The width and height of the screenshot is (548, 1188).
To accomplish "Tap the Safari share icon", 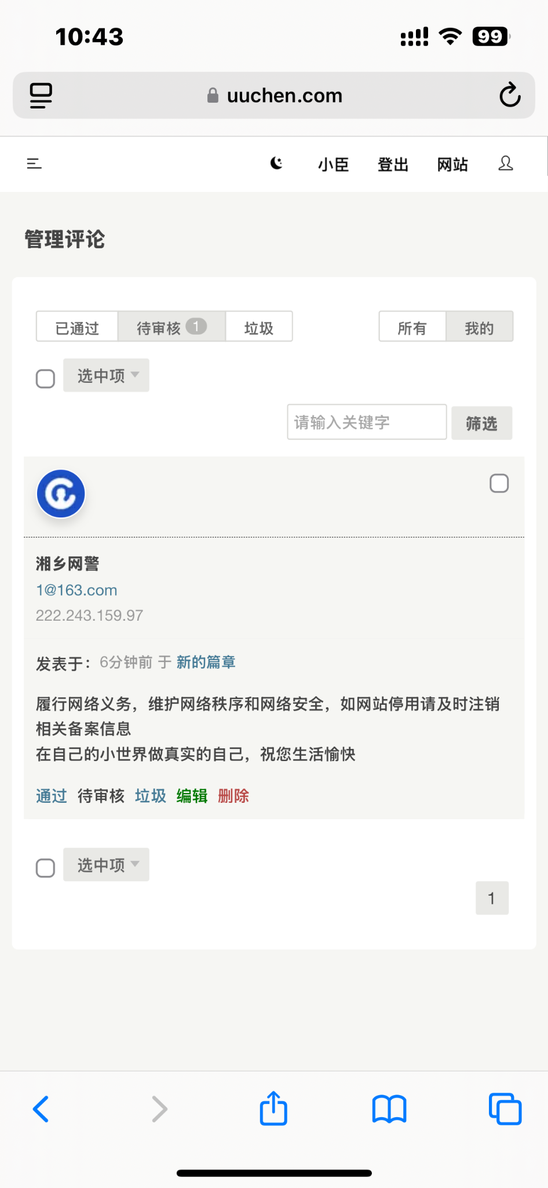I will [x=273, y=1109].
